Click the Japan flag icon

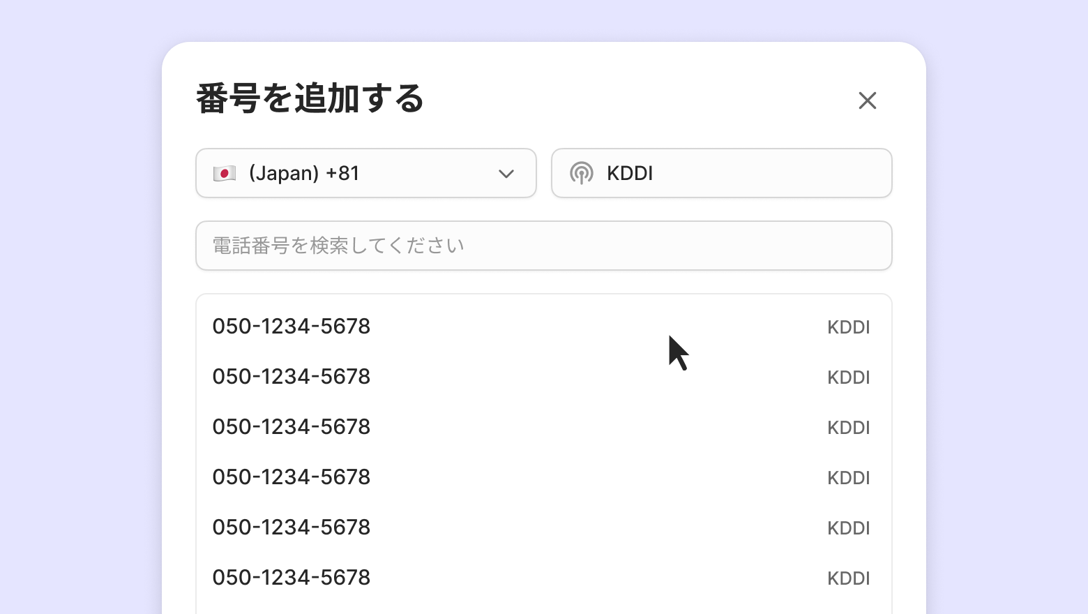(x=225, y=173)
